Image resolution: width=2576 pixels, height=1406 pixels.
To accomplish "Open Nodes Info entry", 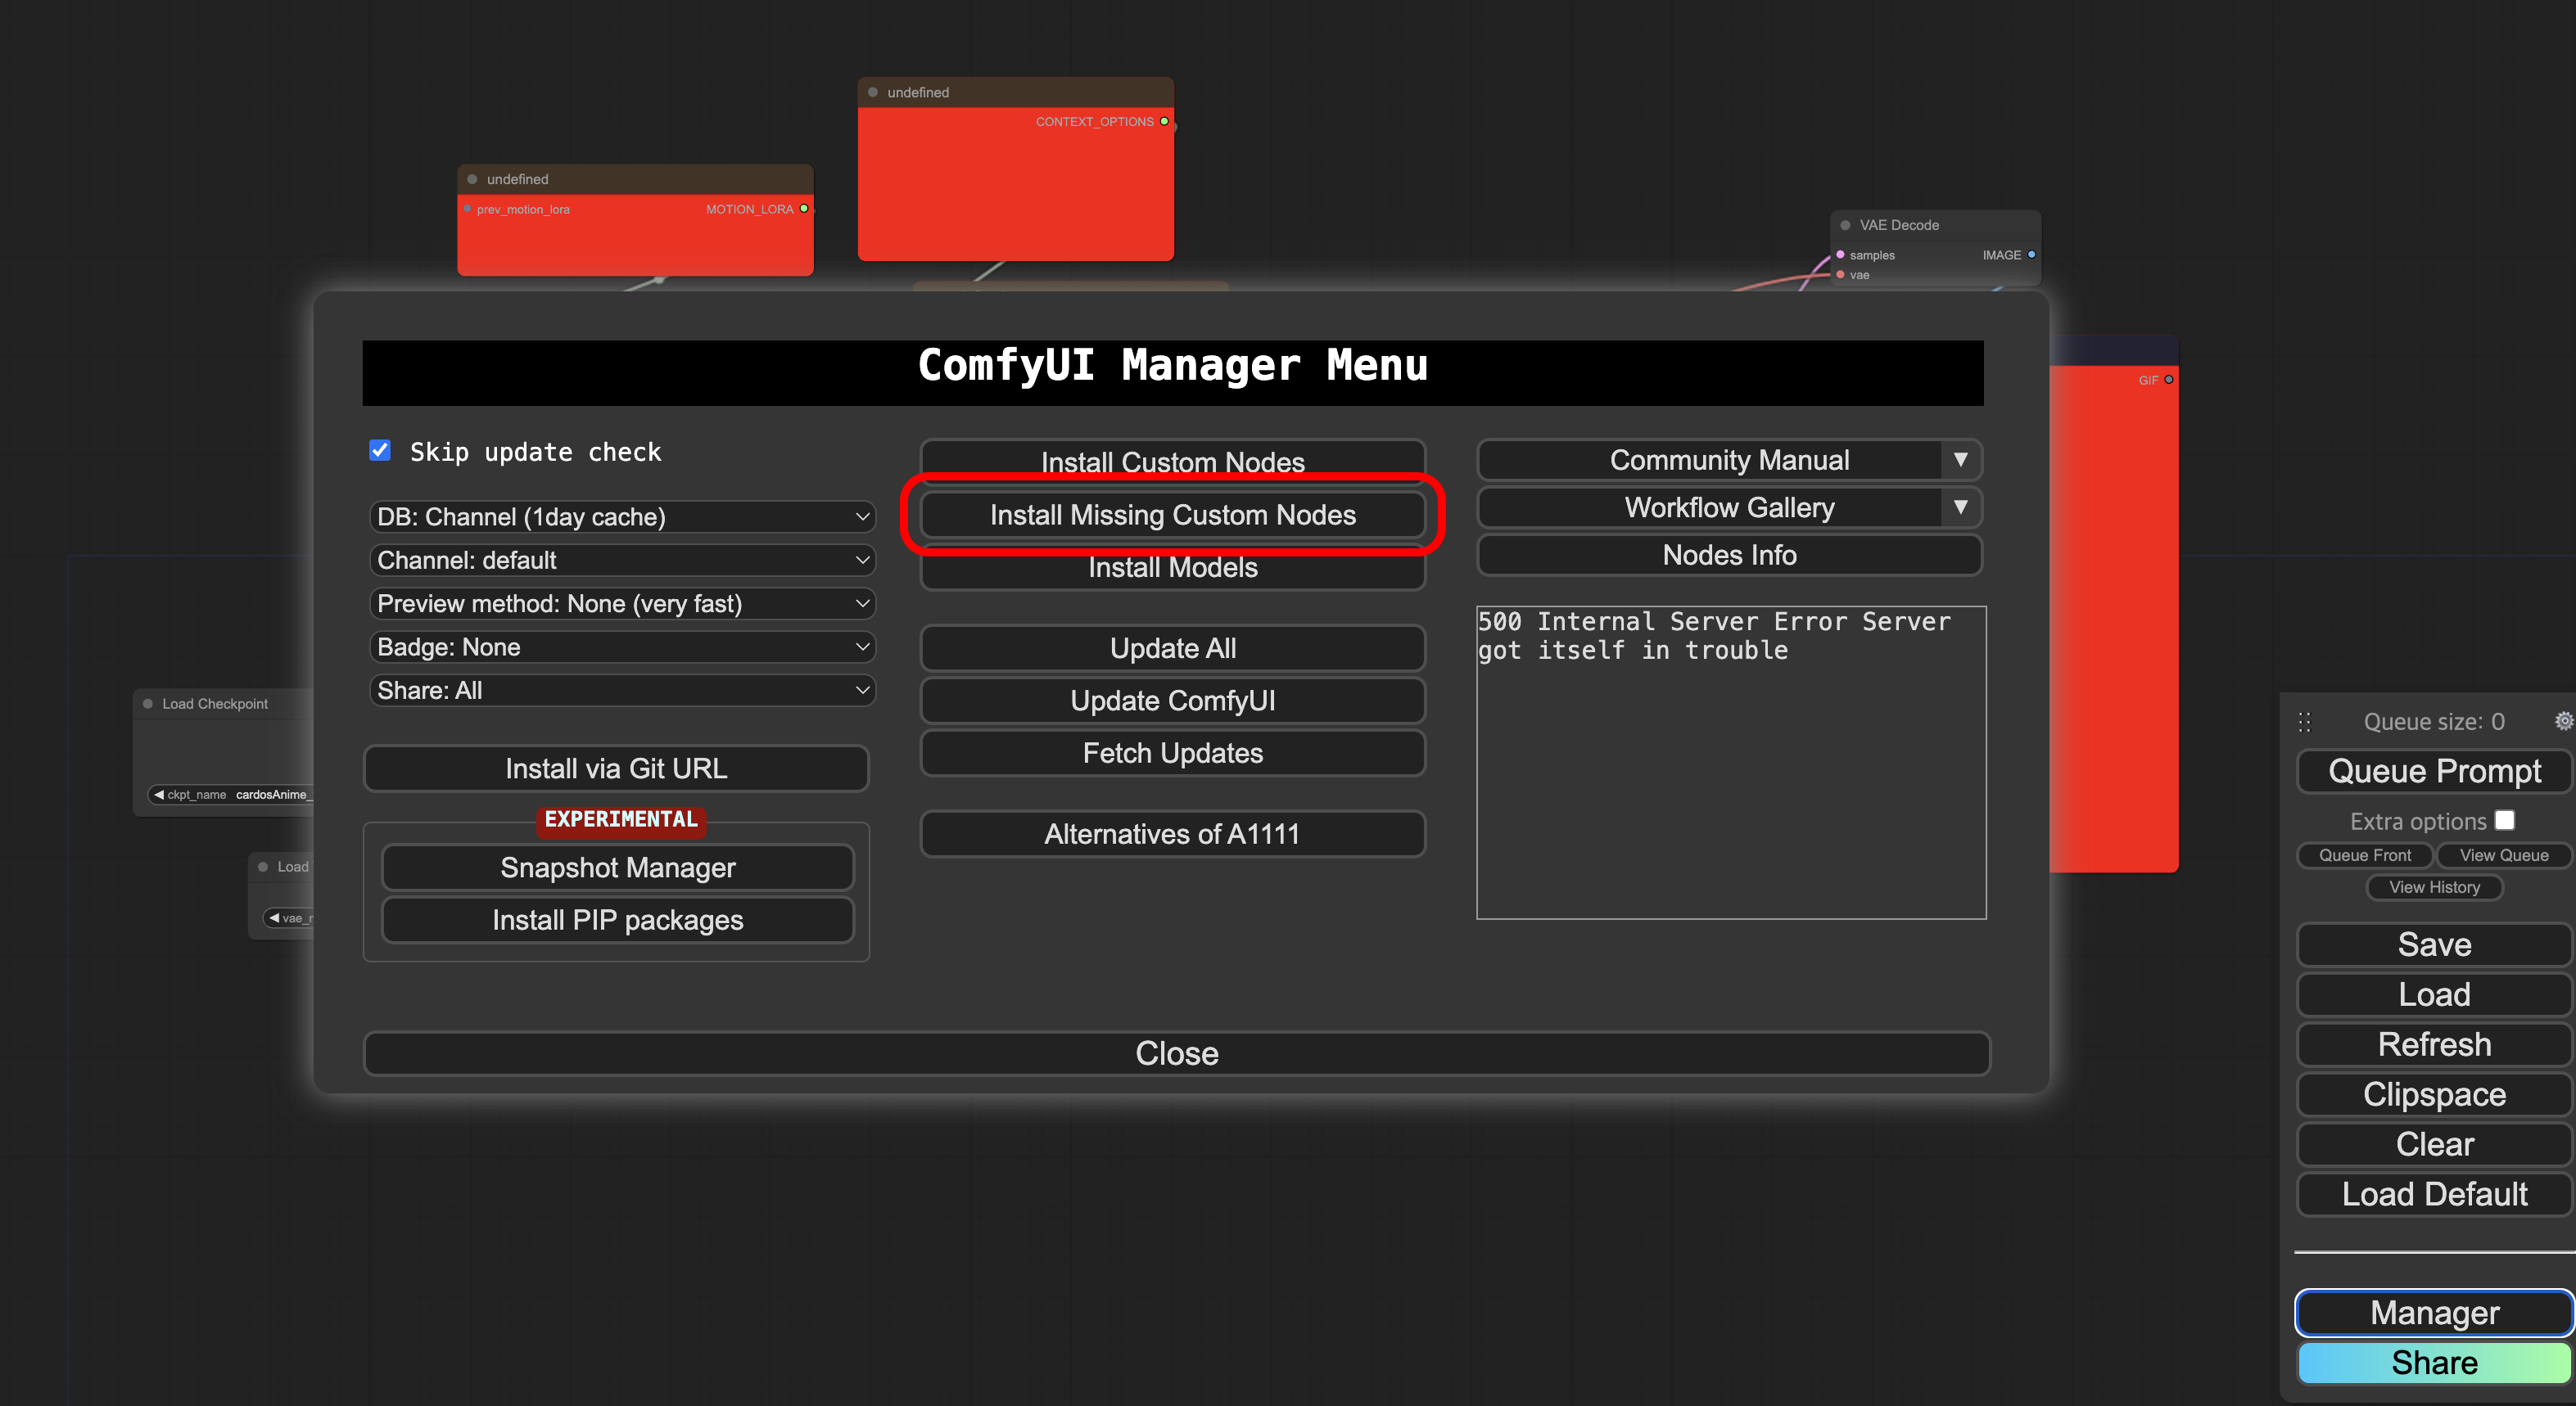I will coord(1728,556).
